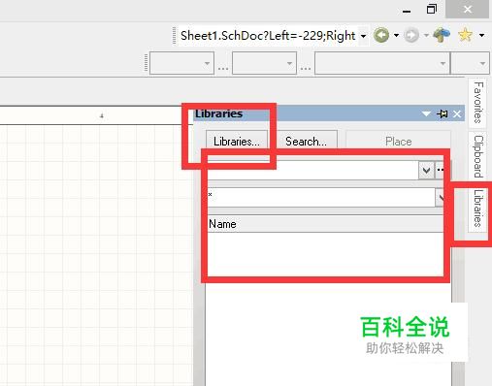Go back with the green back arrow icon

point(381,35)
